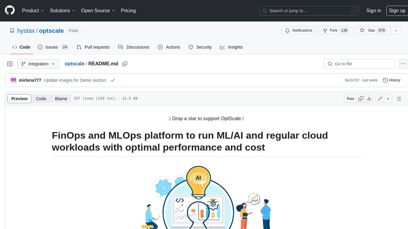The height and width of the screenshot is (229, 408).
Task: Select the Code view toggle
Action: coord(41,99)
